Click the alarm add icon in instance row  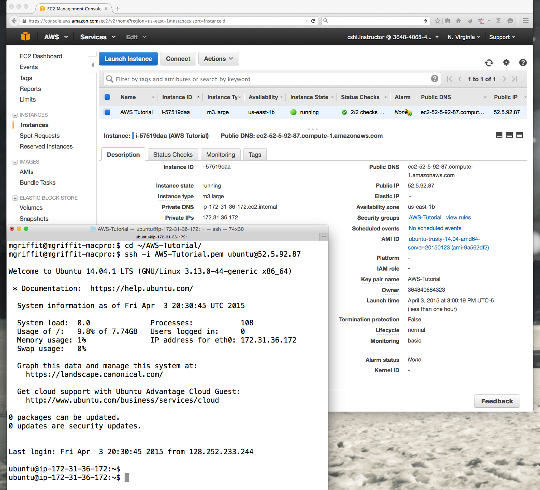pos(409,113)
